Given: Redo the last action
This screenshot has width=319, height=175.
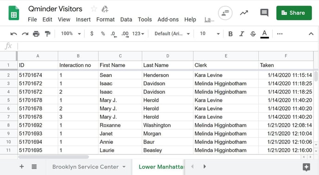Looking at the screenshot, I should (x=25, y=34).
